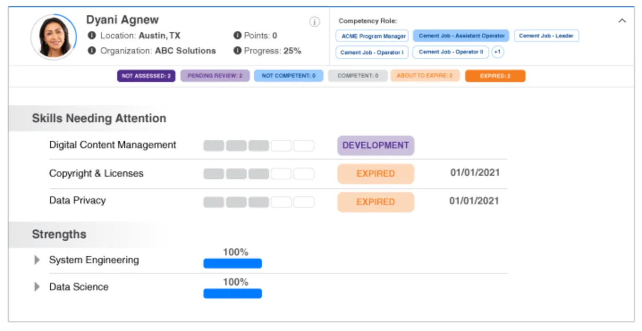Click the info icon beside Organization
The width and height of the screenshot is (642, 331).
click(x=91, y=51)
